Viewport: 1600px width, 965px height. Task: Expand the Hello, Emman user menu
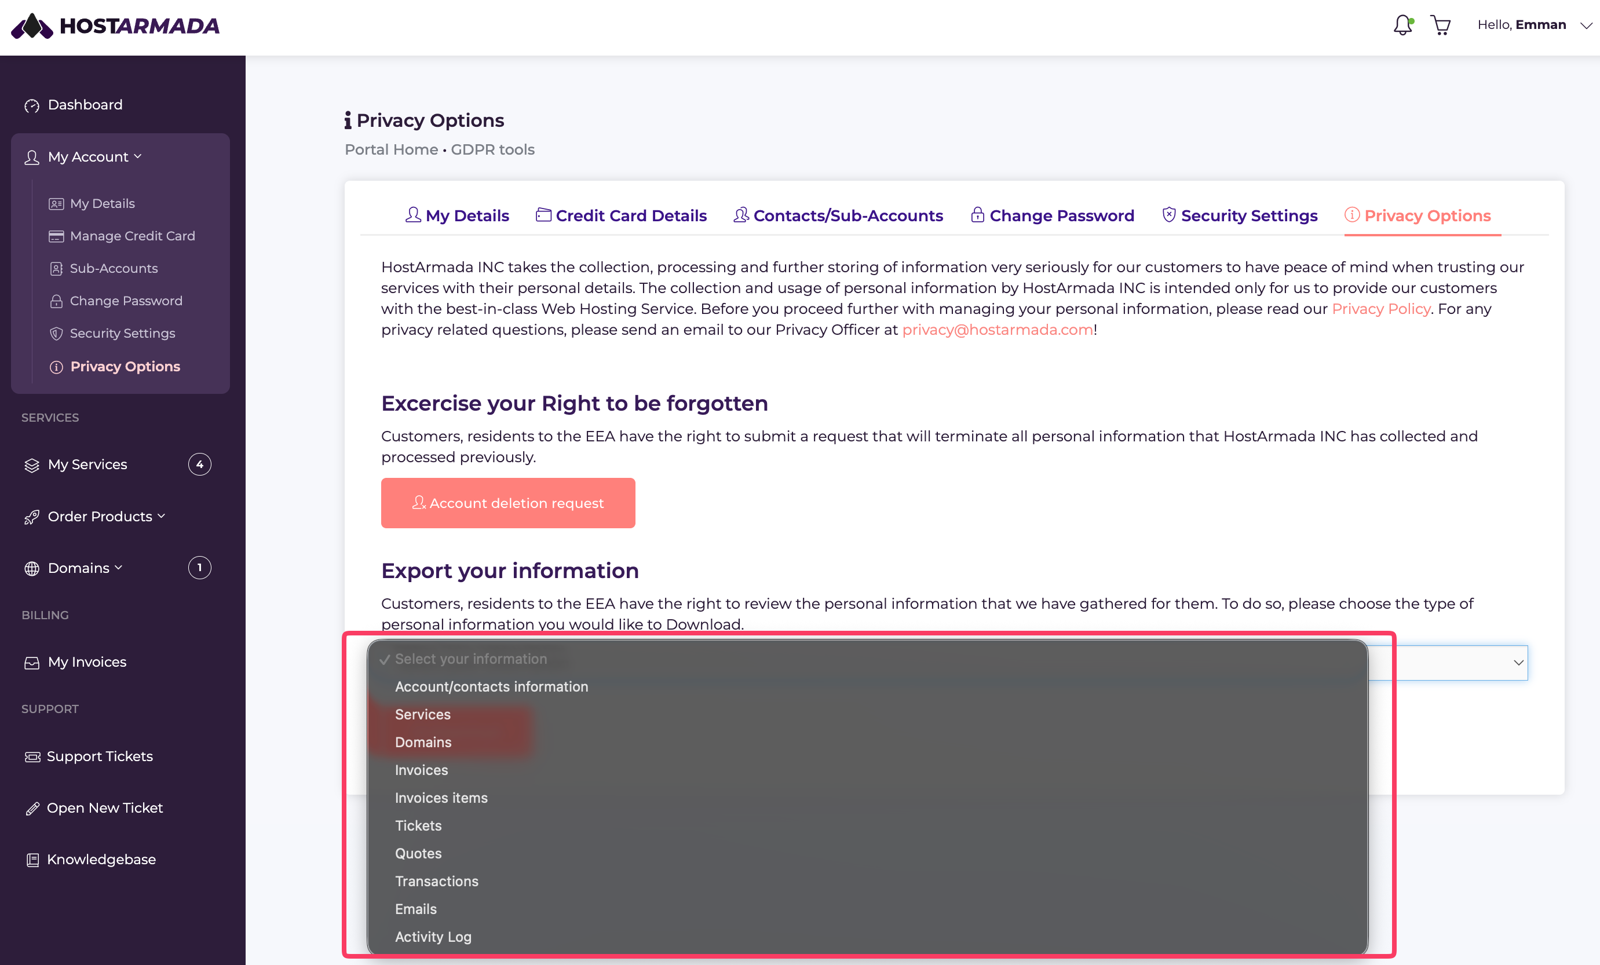pyautogui.click(x=1535, y=25)
